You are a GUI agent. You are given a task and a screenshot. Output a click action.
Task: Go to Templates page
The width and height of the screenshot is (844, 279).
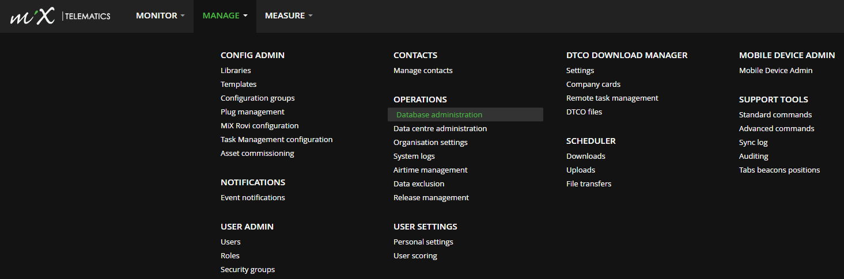pyautogui.click(x=239, y=85)
